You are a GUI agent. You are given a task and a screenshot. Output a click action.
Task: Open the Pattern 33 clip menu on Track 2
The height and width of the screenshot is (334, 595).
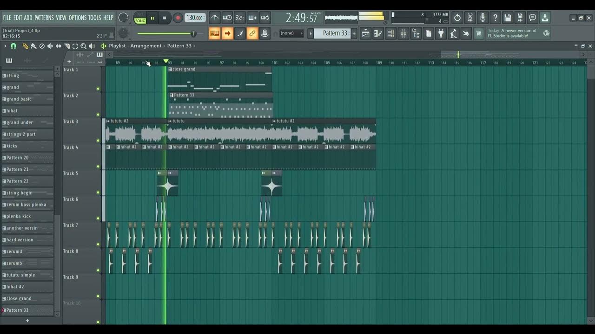(172, 95)
